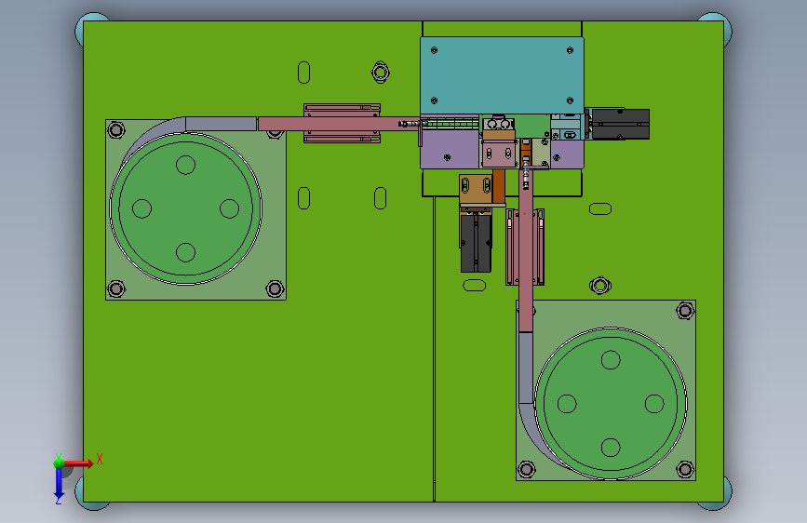Screen dimensions: 807x523
Task: Pick hex nut near top of base plate
Action: click(381, 72)
